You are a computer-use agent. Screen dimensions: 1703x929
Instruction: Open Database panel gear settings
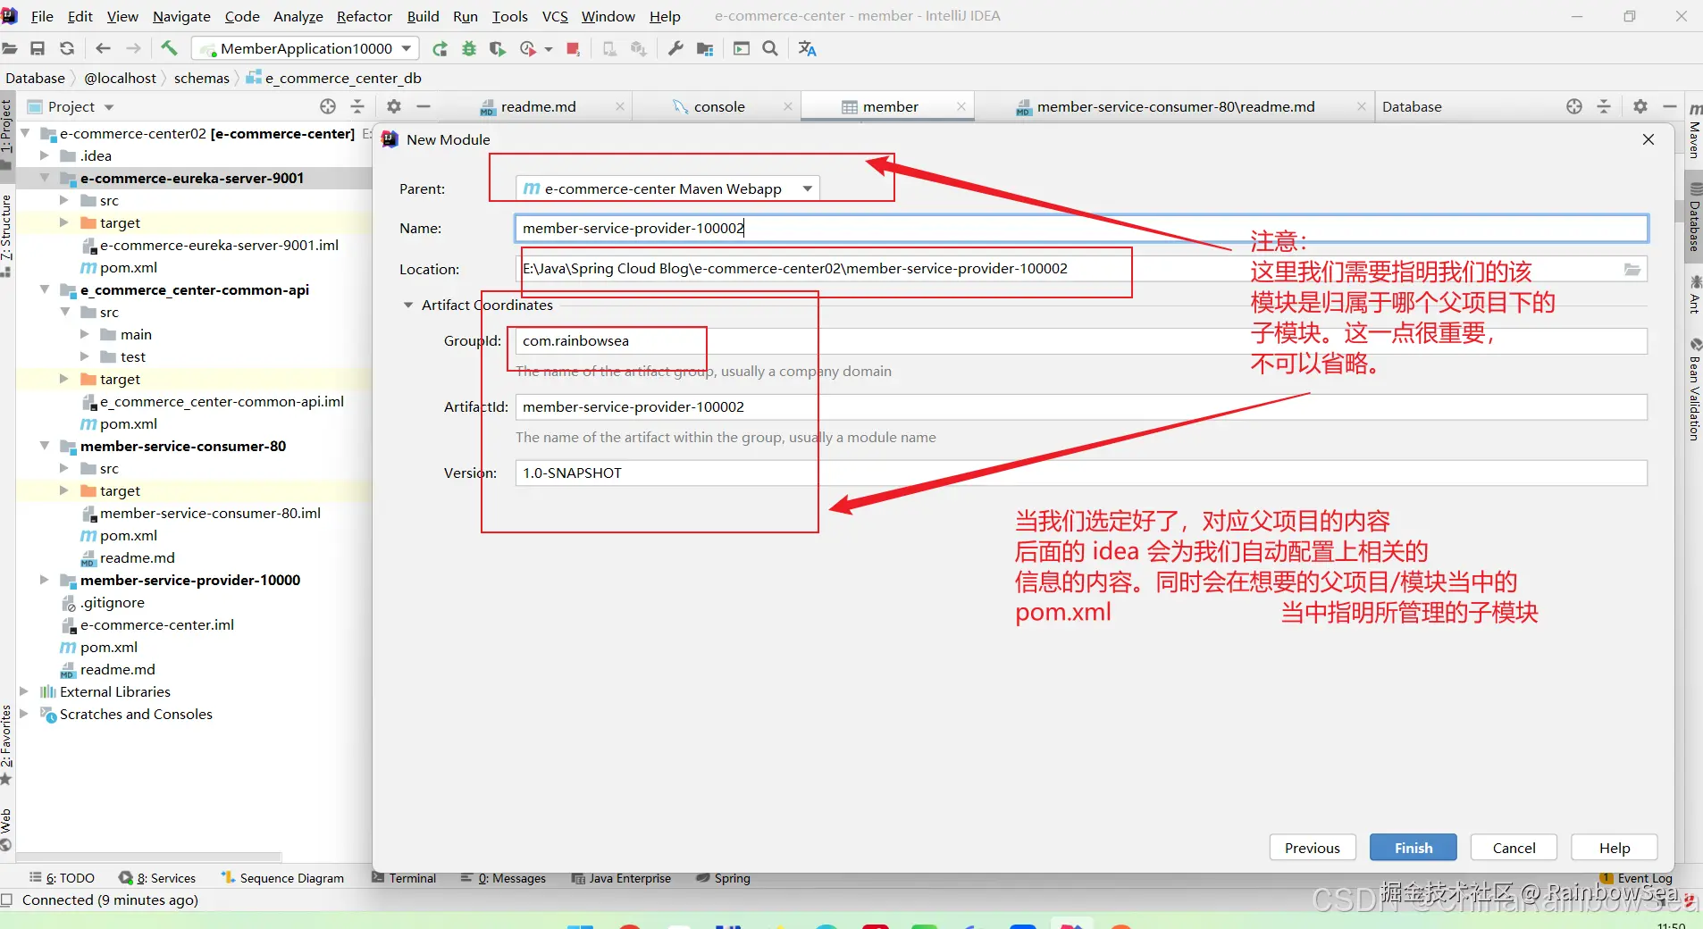[1640, 106]
